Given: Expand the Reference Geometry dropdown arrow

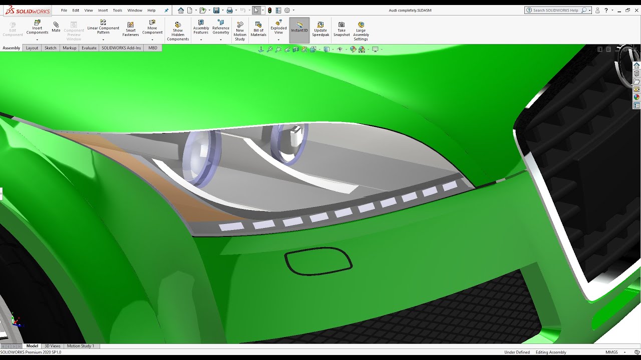Looking at the screenshot, I should coord(221,39).
